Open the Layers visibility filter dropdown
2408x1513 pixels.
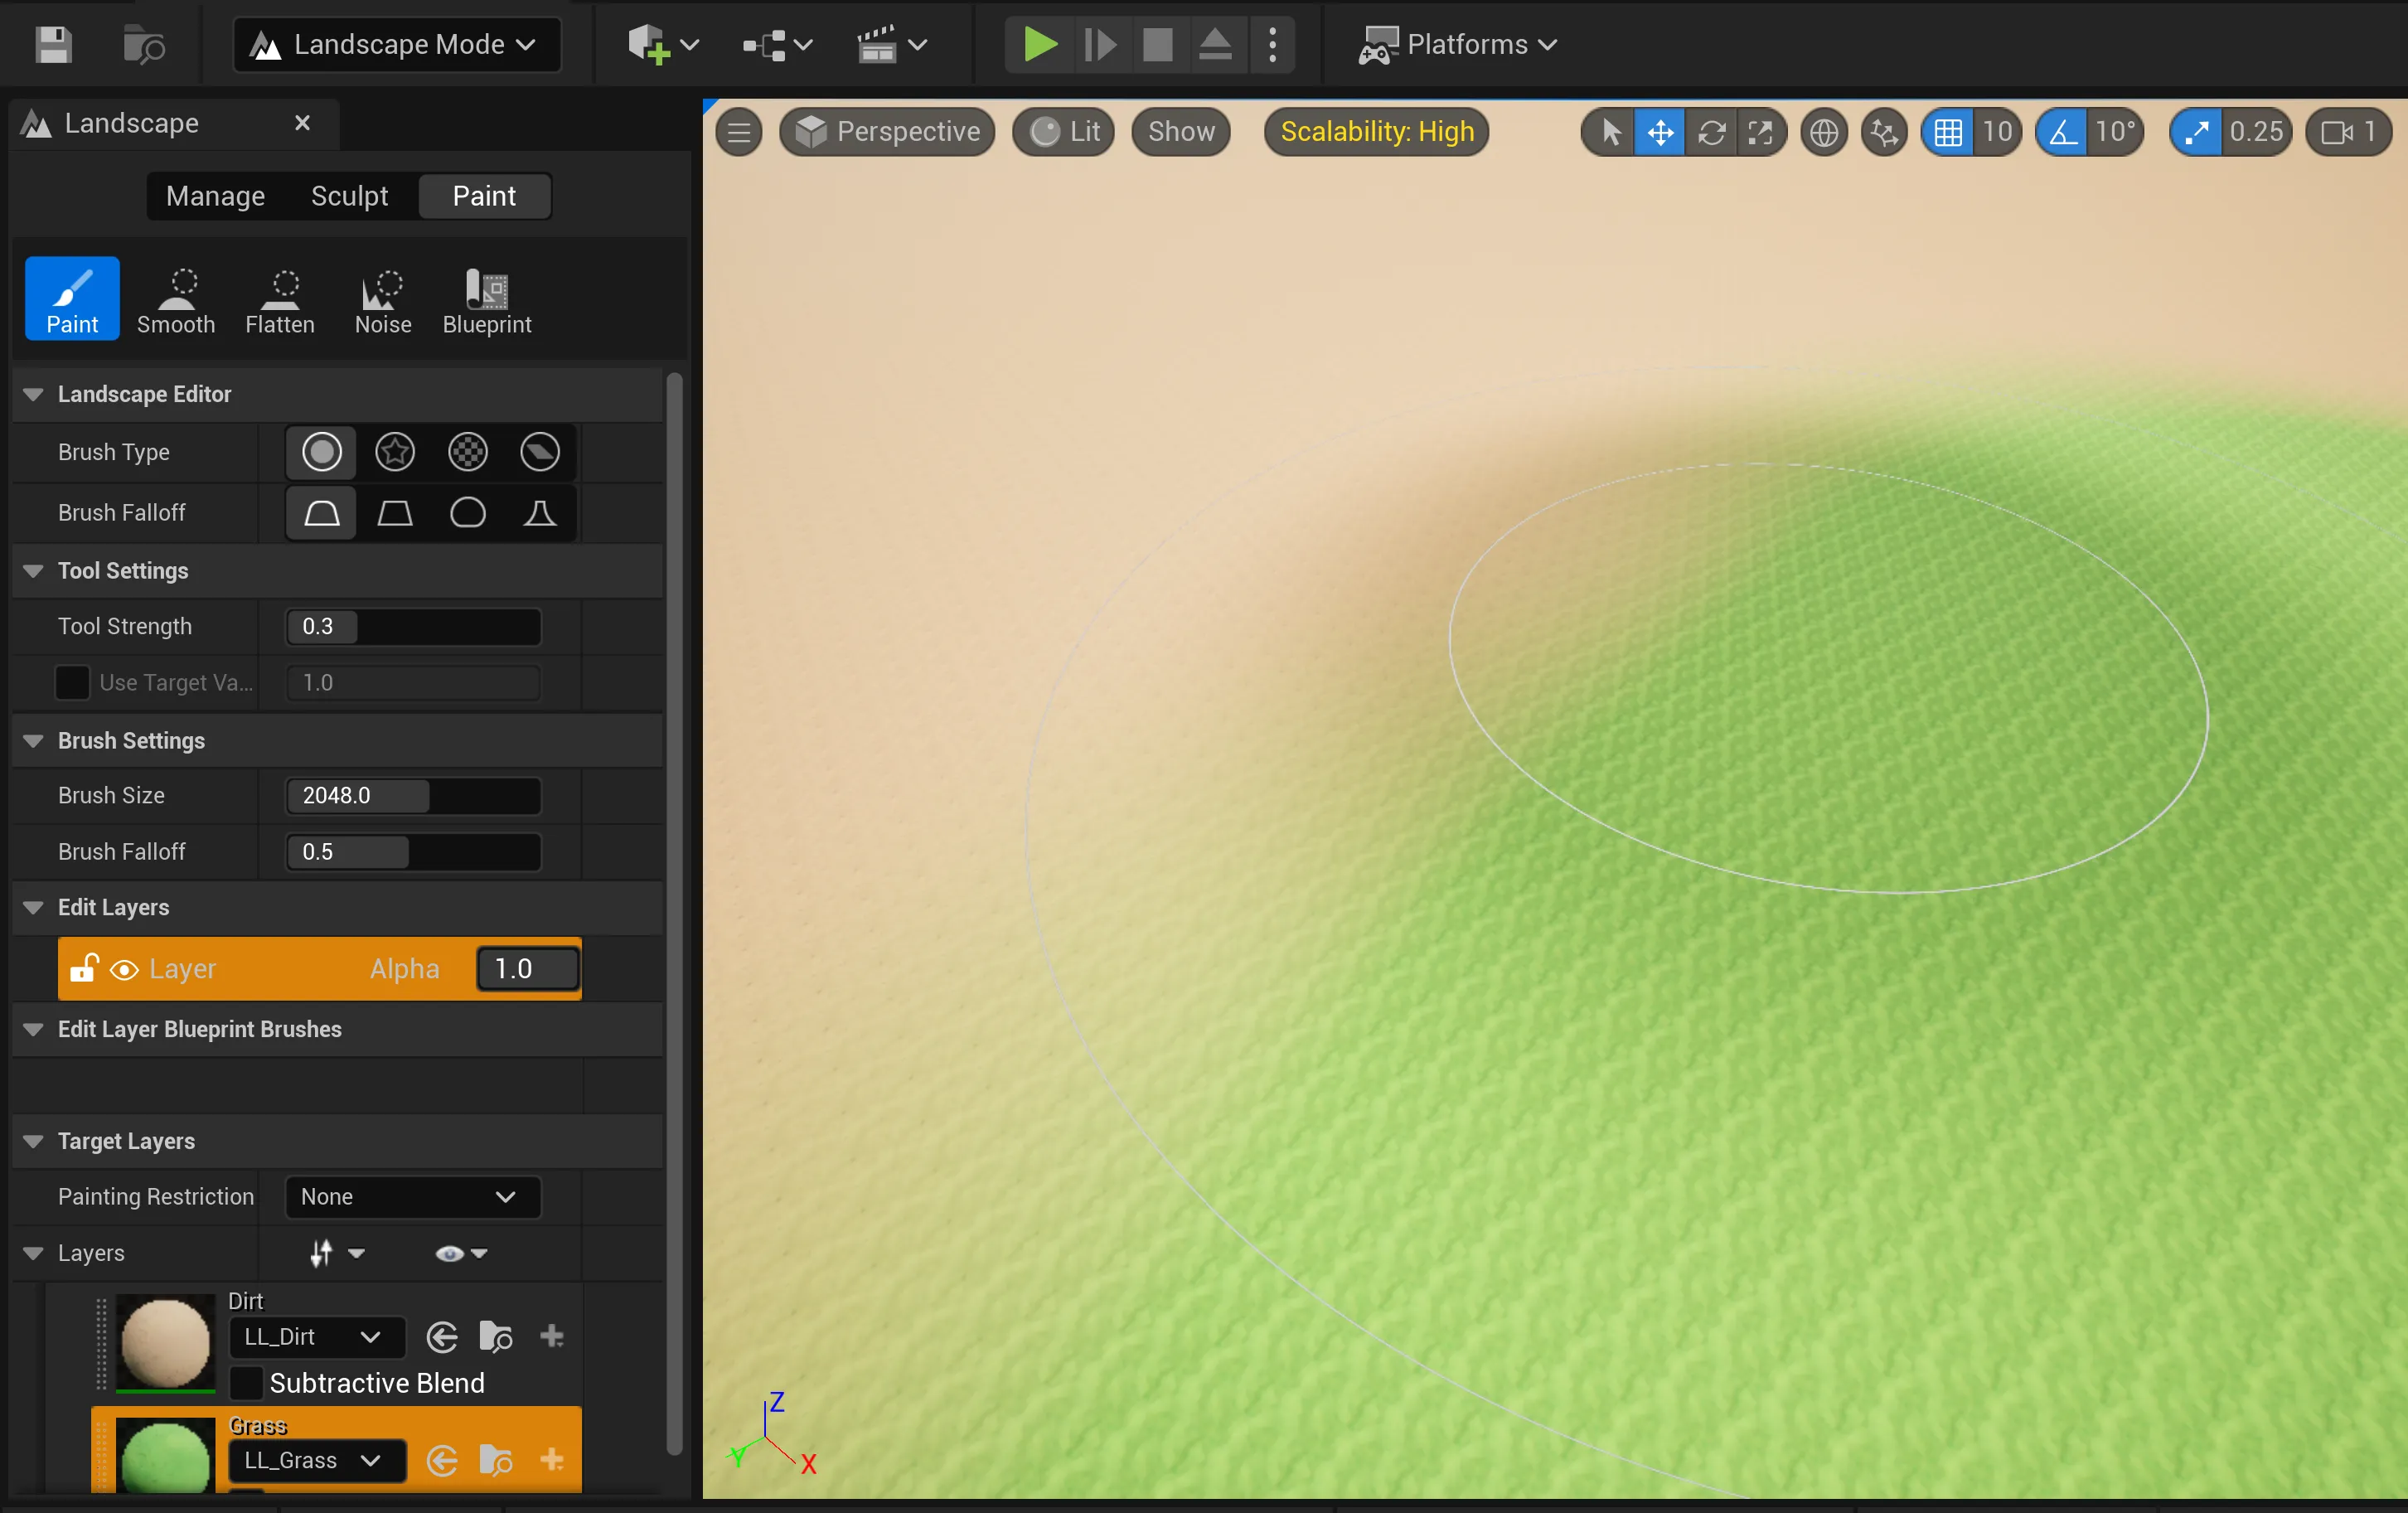pyautogui.click(x=461, y=1254)
